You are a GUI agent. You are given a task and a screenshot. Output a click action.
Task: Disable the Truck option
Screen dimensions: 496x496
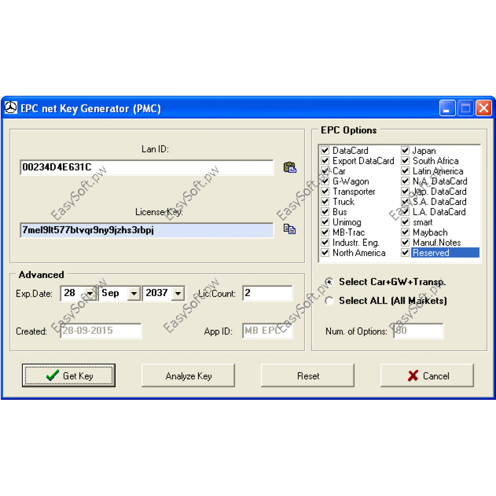[x=325, y=201]
